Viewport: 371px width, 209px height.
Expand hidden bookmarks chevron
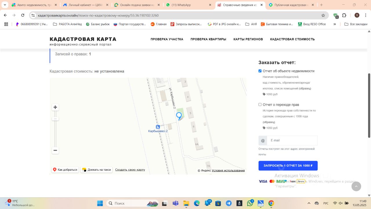335,24
